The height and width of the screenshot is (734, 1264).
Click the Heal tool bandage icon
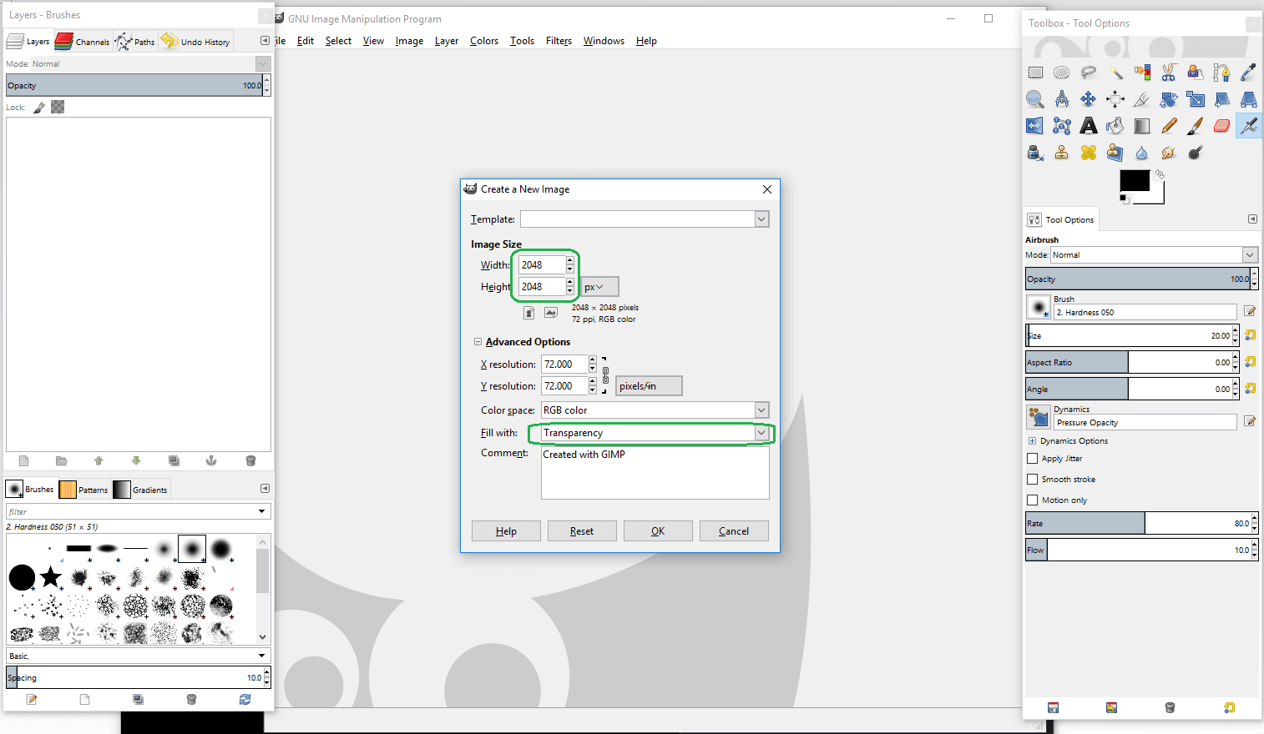[1088, 153]
